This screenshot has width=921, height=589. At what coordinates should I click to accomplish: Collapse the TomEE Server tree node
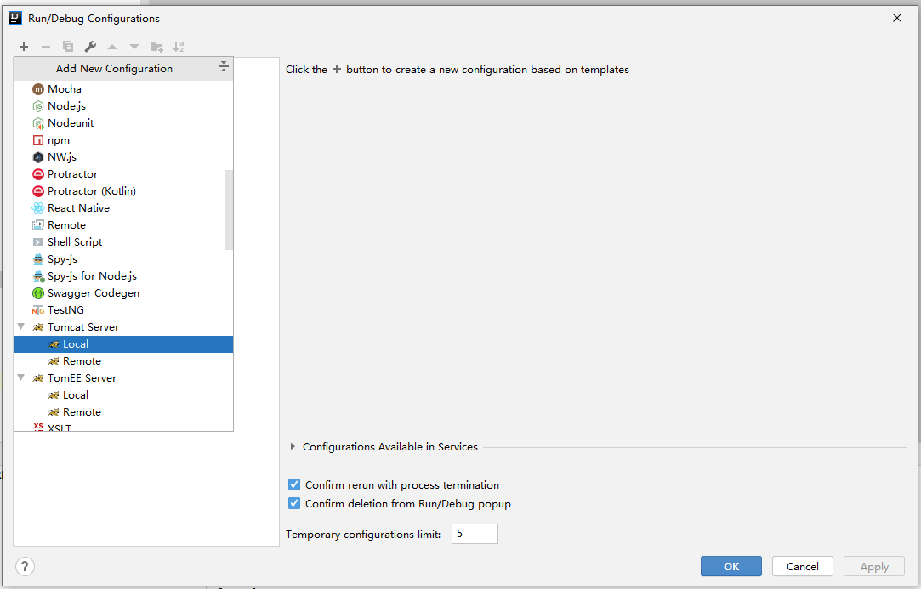click(x=21, y=377)
